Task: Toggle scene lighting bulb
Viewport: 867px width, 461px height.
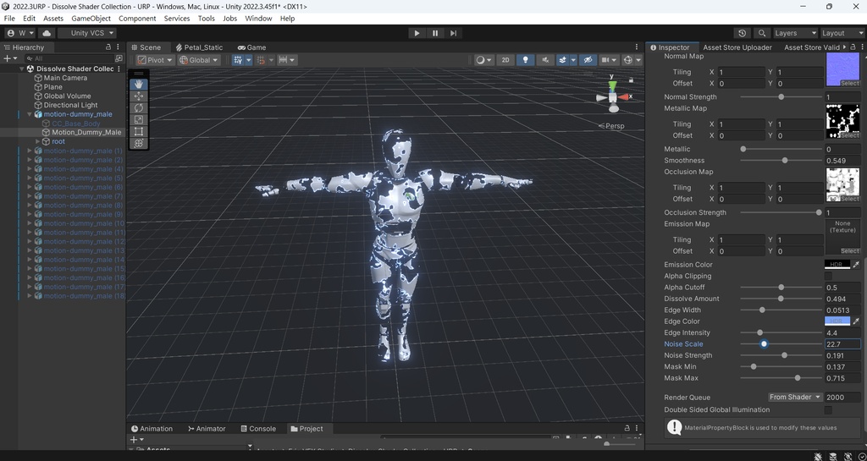Action: pyautogui.click(x=525, y=60)
